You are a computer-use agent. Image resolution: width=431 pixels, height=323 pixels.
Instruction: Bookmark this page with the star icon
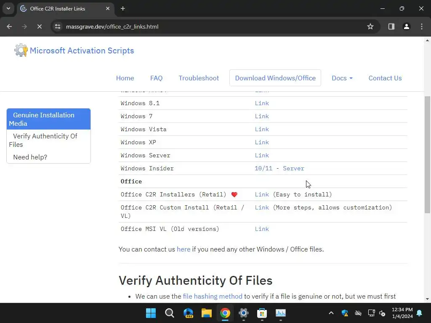pyautogui.click(x=370, y=26)
